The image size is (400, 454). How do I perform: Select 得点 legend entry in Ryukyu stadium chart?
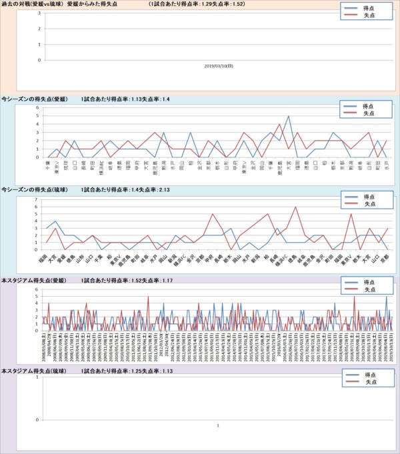pos(371,375)
